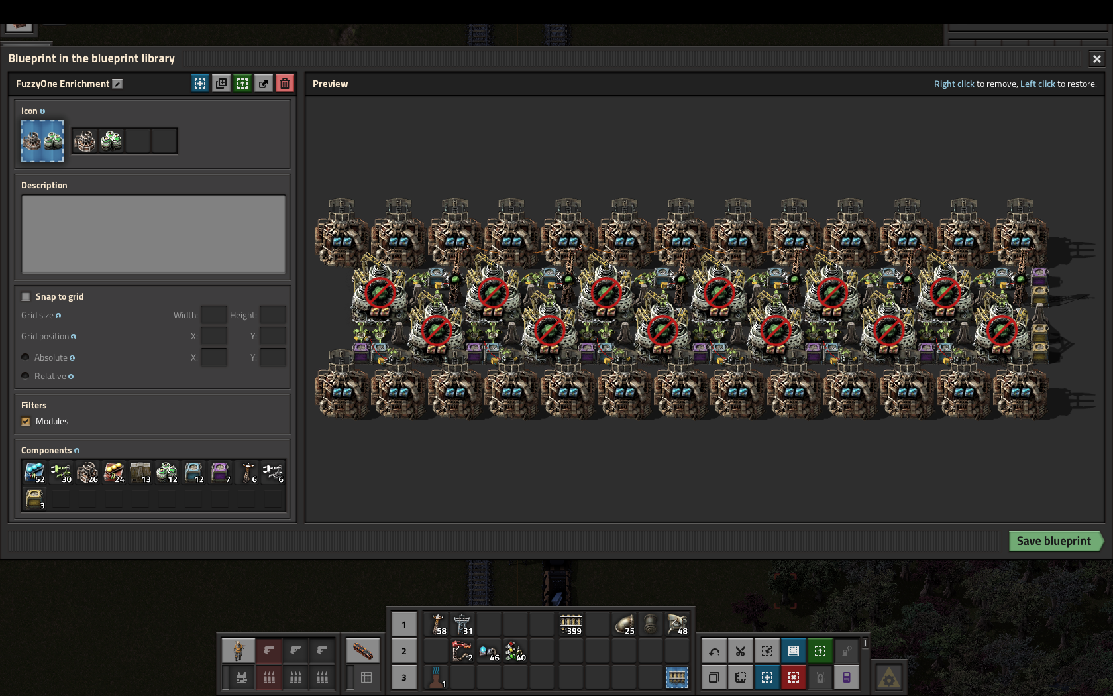
Task: Select the uranium fuel cell icon slot
Action: (111, 141)
